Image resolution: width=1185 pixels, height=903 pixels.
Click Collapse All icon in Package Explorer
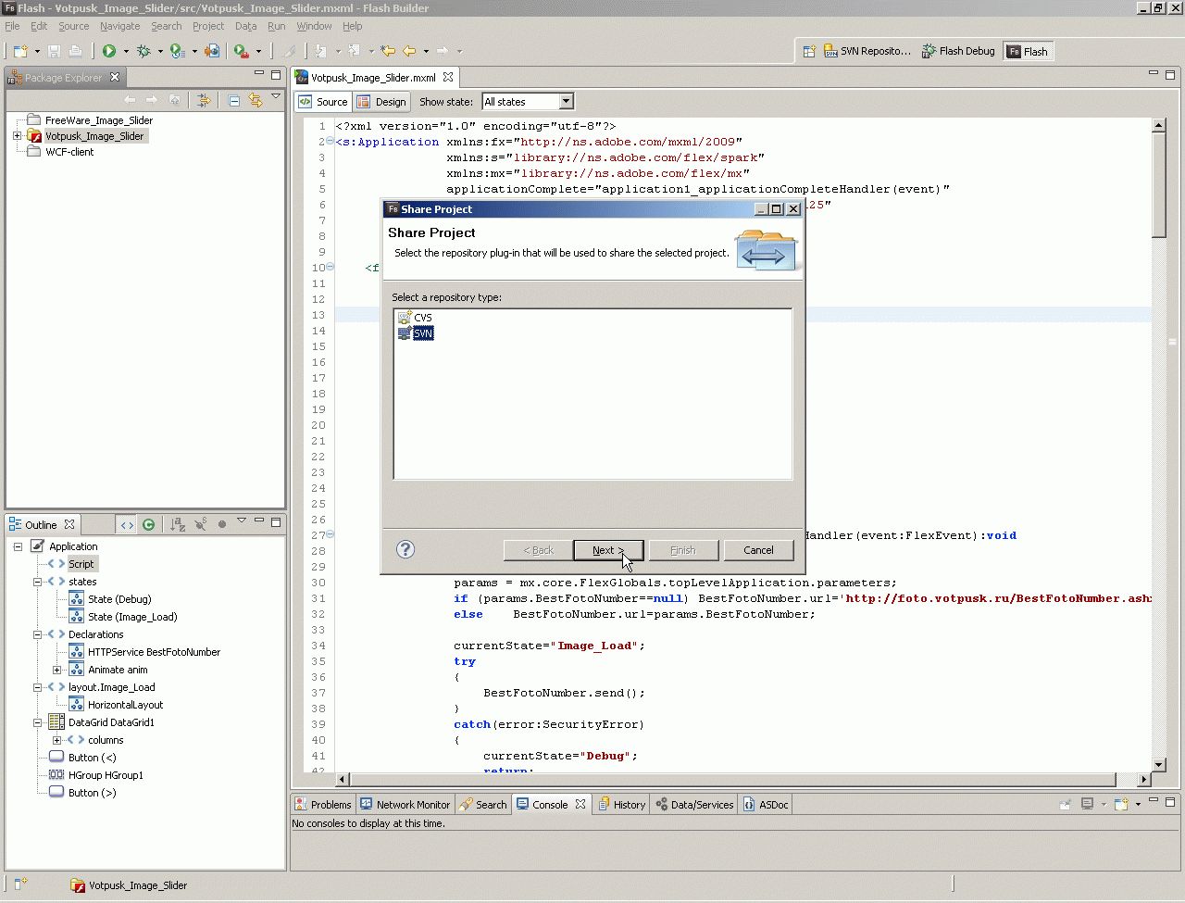point(234,100)
